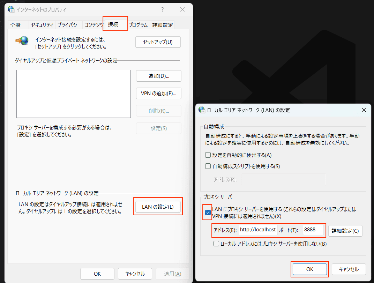This screenshot has width=374, height=283.
Task: Close the LAN settings dialog
Action: (x=364, y=110)
